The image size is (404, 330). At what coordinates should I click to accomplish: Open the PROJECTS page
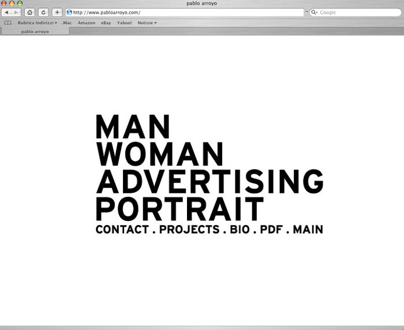pyautogui.click(x=189, y=229)
